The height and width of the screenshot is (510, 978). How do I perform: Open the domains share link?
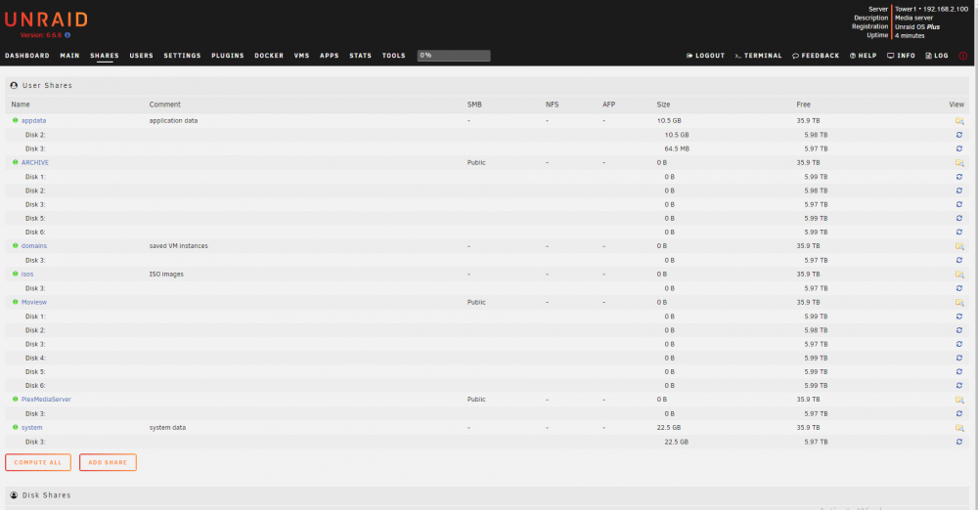[34, 246]
